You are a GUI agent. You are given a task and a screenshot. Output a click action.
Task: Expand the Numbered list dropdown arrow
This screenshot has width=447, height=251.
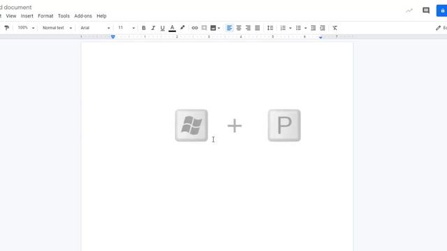click(291, 28)
